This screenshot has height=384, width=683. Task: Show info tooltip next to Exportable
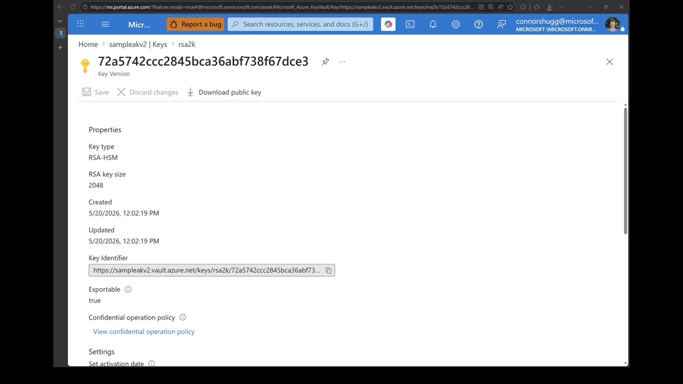coord(128,289)
